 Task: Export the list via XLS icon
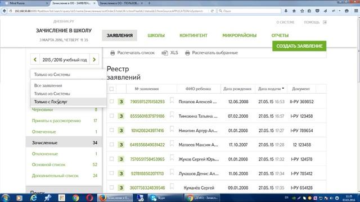coord(165,53)
